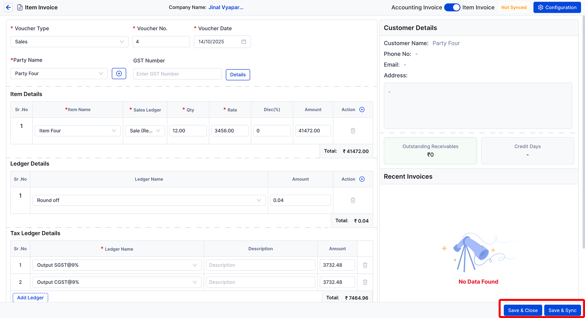Screen dimensions: 585x318
Task: Click the Customer Details heading
Action: click(x=410, y=28)
